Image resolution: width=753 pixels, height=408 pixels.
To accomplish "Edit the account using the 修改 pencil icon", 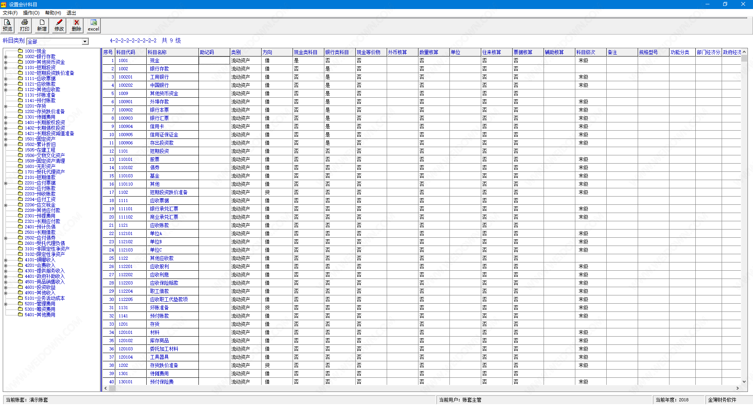I will [x=59, y=25].
